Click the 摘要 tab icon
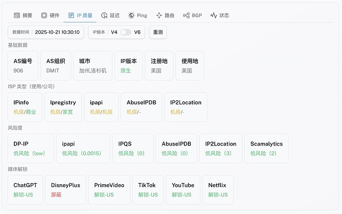This screenshot has height=214, width=342. pyautogui.click(x=17, y=15)
